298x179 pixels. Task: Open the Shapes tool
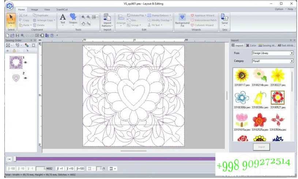tap(73, 19)
